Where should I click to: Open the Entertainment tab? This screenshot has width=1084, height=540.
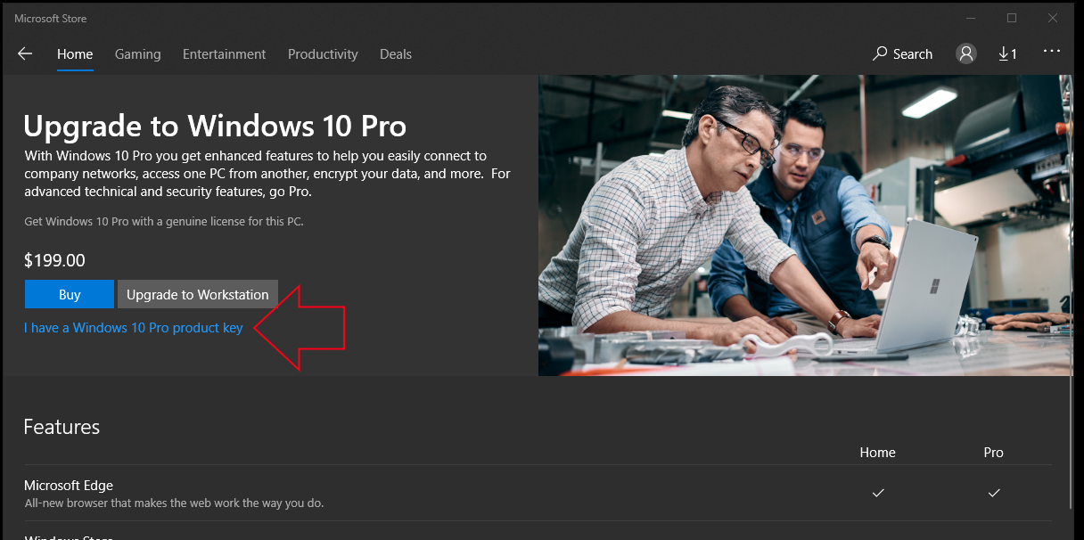pos(225,53)
